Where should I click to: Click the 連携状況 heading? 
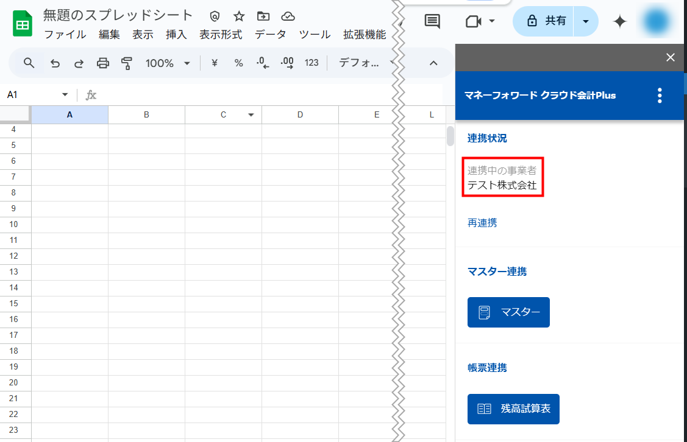pos(487,138)
